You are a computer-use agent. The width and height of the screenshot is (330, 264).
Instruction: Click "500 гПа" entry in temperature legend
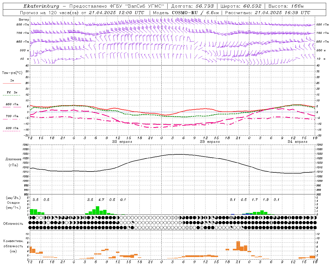tap(12, 128)
